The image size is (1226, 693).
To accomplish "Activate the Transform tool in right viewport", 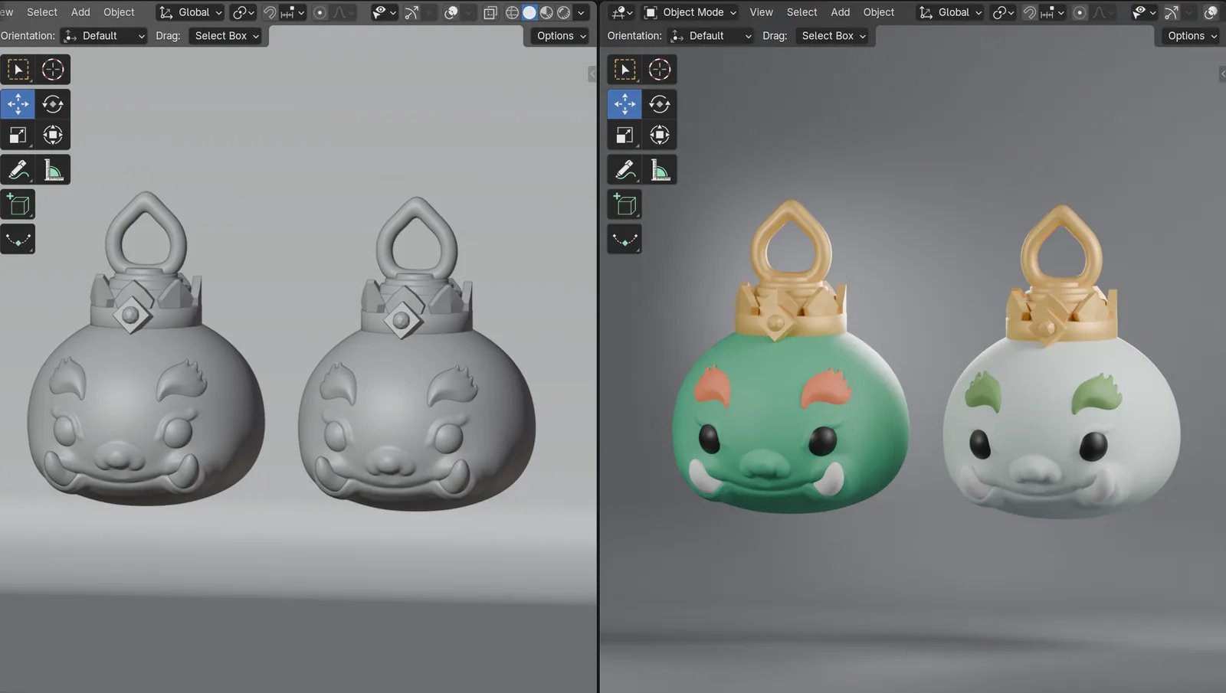I will tap(660, 136).
